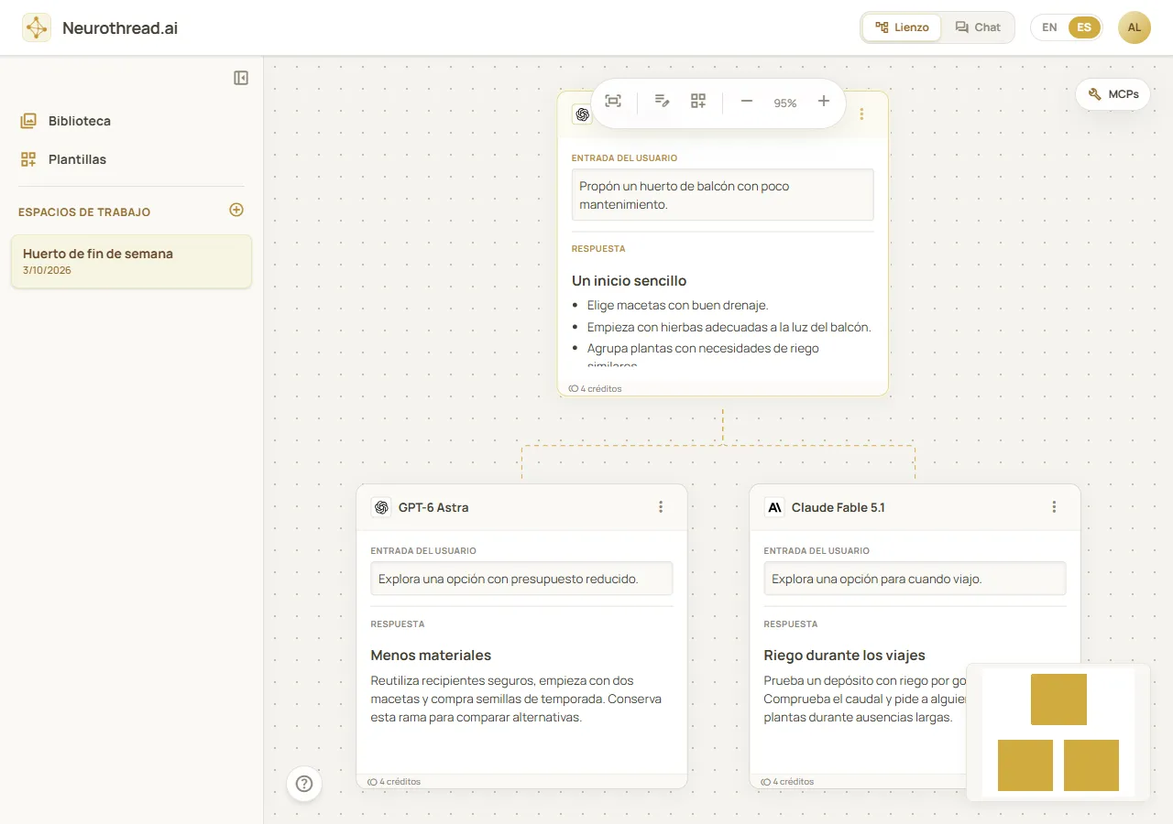Screen dimensions: 1173x824
Task: Click the input 'Propón un huerto de balcón' field
Action: [x=723, y=195]
